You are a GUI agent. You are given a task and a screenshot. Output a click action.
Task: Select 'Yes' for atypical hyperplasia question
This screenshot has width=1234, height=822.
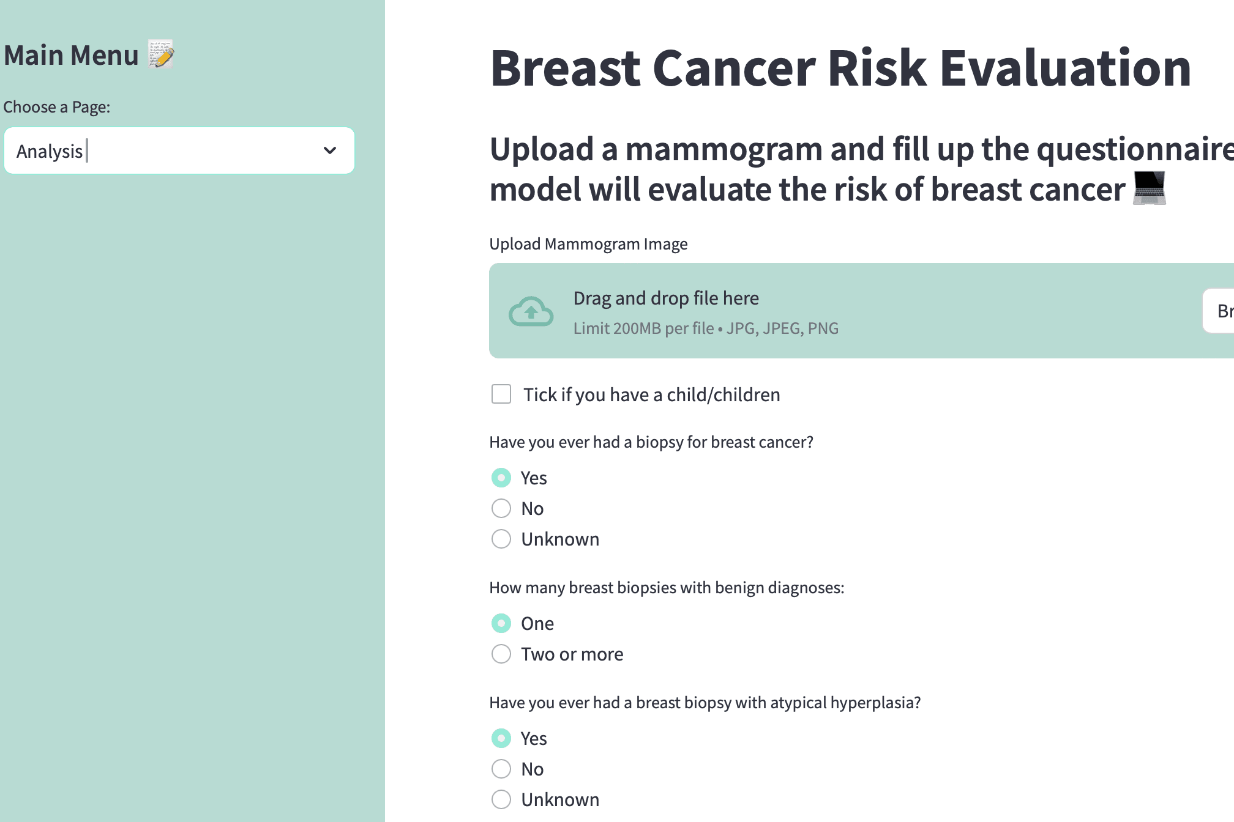click(x=501, y=738)
